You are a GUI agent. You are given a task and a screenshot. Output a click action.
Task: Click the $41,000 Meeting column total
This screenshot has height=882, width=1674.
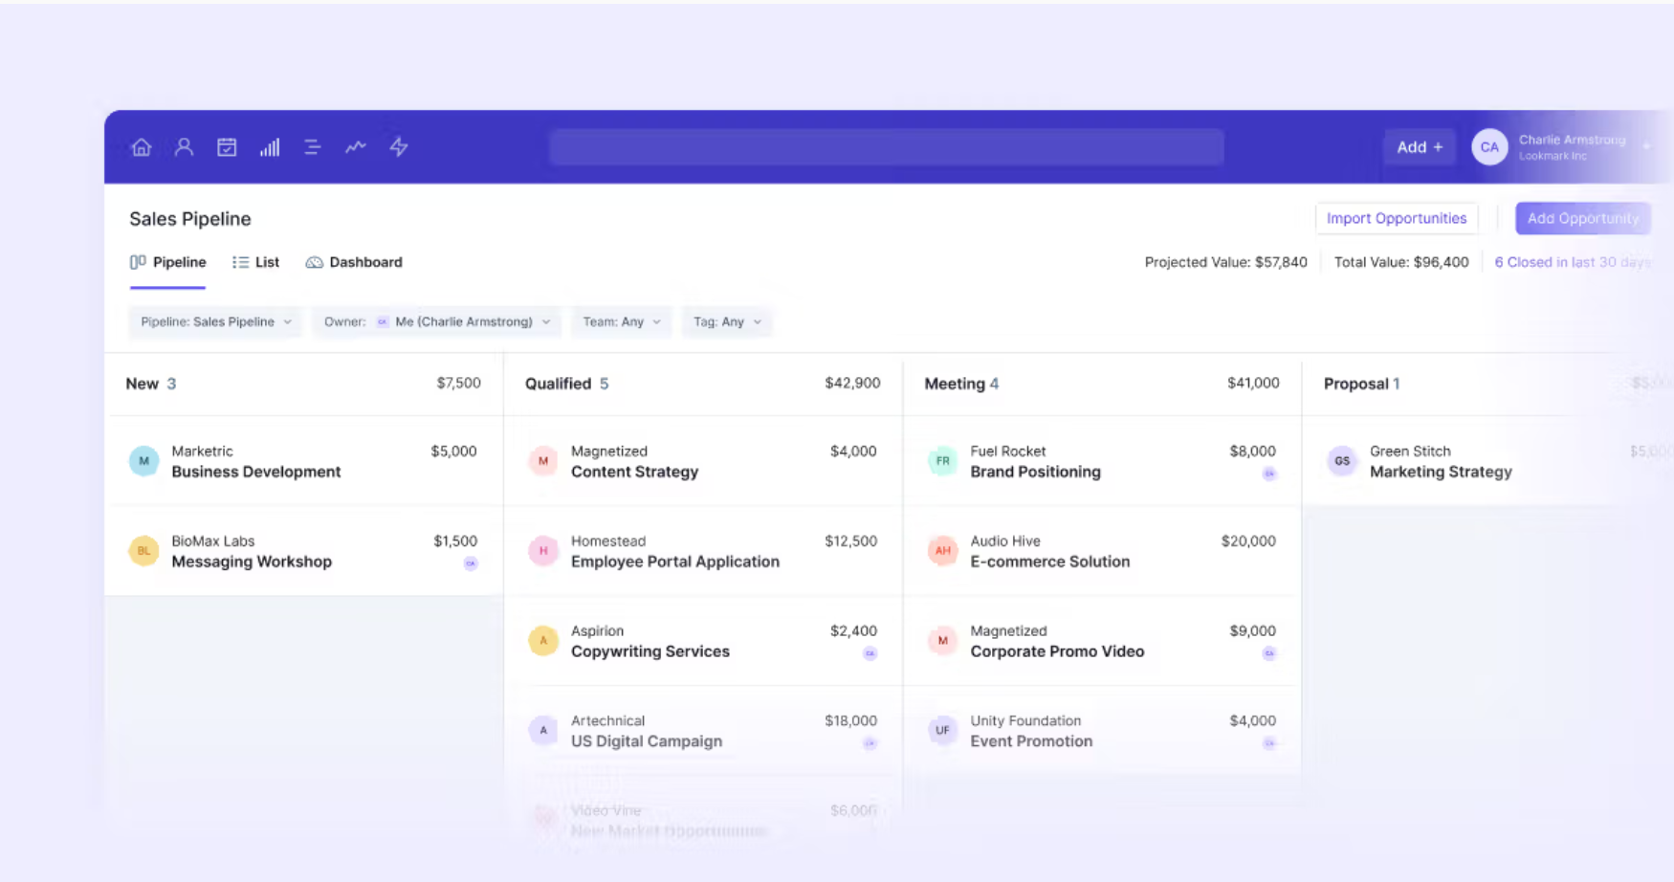point(1253,383)
